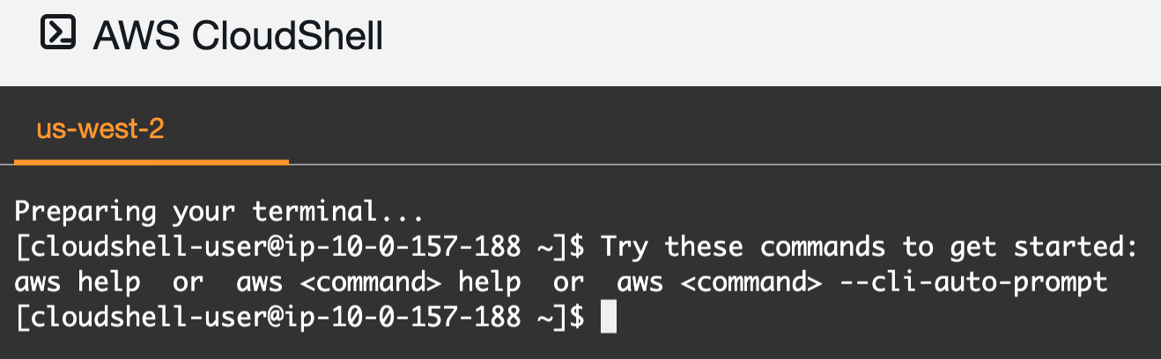Click empty terminal area right of the cursor
1161x359 pixels.
(881, 318)
